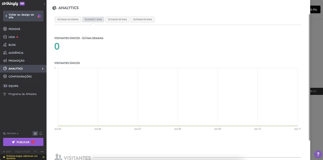Viewport: 323px width, 160px height.
Task: Click the Configurações gear icon
Action: point(5,76)
